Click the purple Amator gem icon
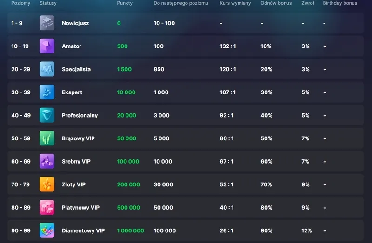 [47, 46]
